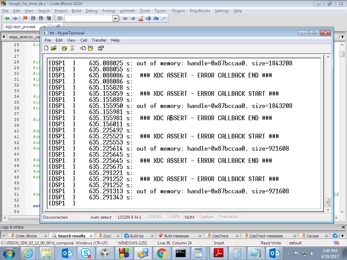Toggle selected-text-only search icon
Image resolution: width=347 pixels, height=260 pixels.
pyautogui.click(x=148, y=18)
